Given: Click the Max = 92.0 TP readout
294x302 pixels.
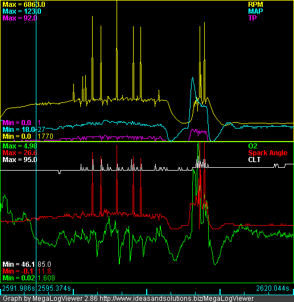Looking at the screenshot, I should pos(20,18).
